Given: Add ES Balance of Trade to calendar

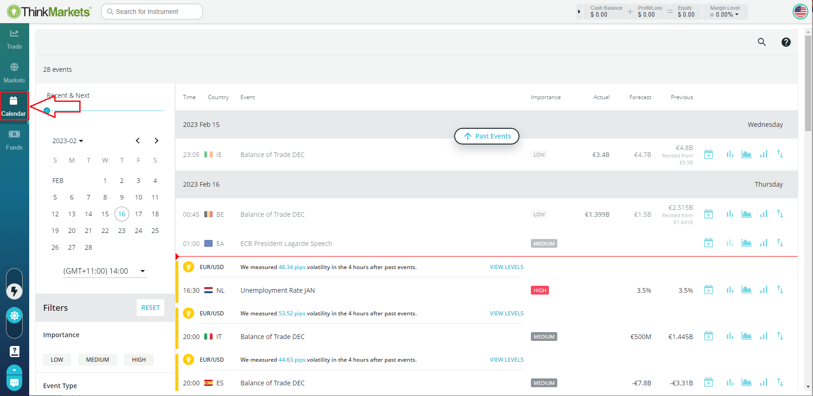Looking at the screenshot, I should [x=709, y=383].
